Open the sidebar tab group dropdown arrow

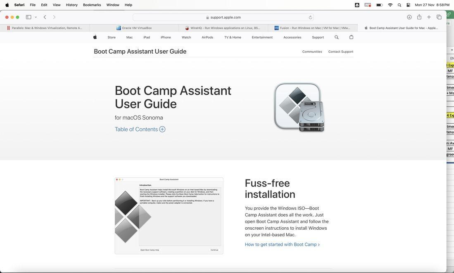pyautogui.click(x=36, y=17)
